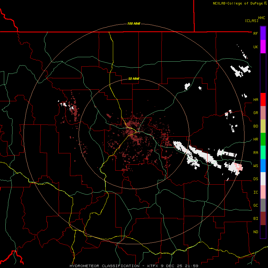Click the RF legend label
268x268 pixels.
point(255,33)
